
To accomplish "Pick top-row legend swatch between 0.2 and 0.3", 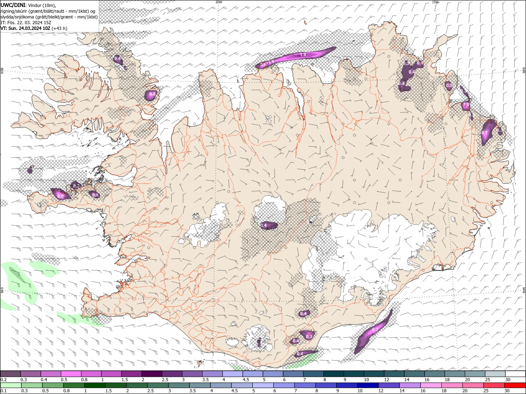I will tap(10, 374).
